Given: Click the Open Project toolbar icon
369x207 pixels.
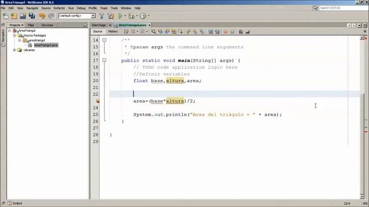Looking at the screenshot, I should (x=23, y=16).
